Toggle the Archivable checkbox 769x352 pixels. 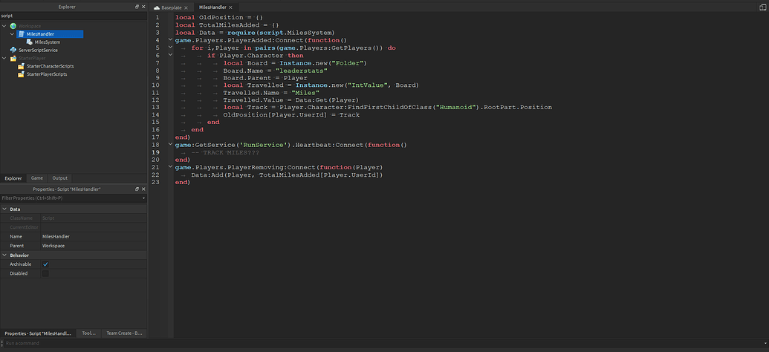[45, 264]
